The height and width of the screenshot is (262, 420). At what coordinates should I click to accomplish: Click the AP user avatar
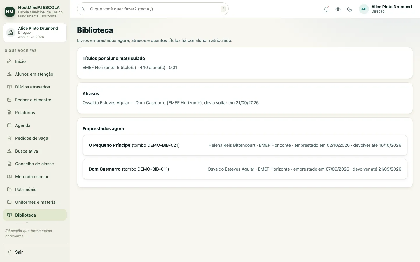coord(364,9)
